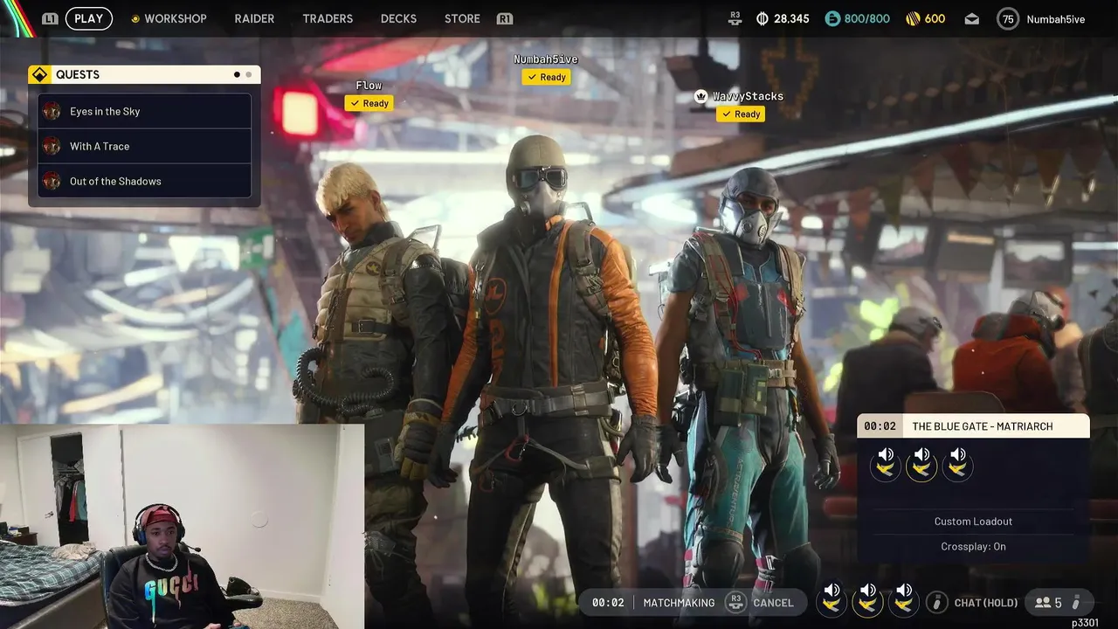Open the DECKS tab
The width and height of the screenshot is (1118, 629).
click(x=398, y=18)
